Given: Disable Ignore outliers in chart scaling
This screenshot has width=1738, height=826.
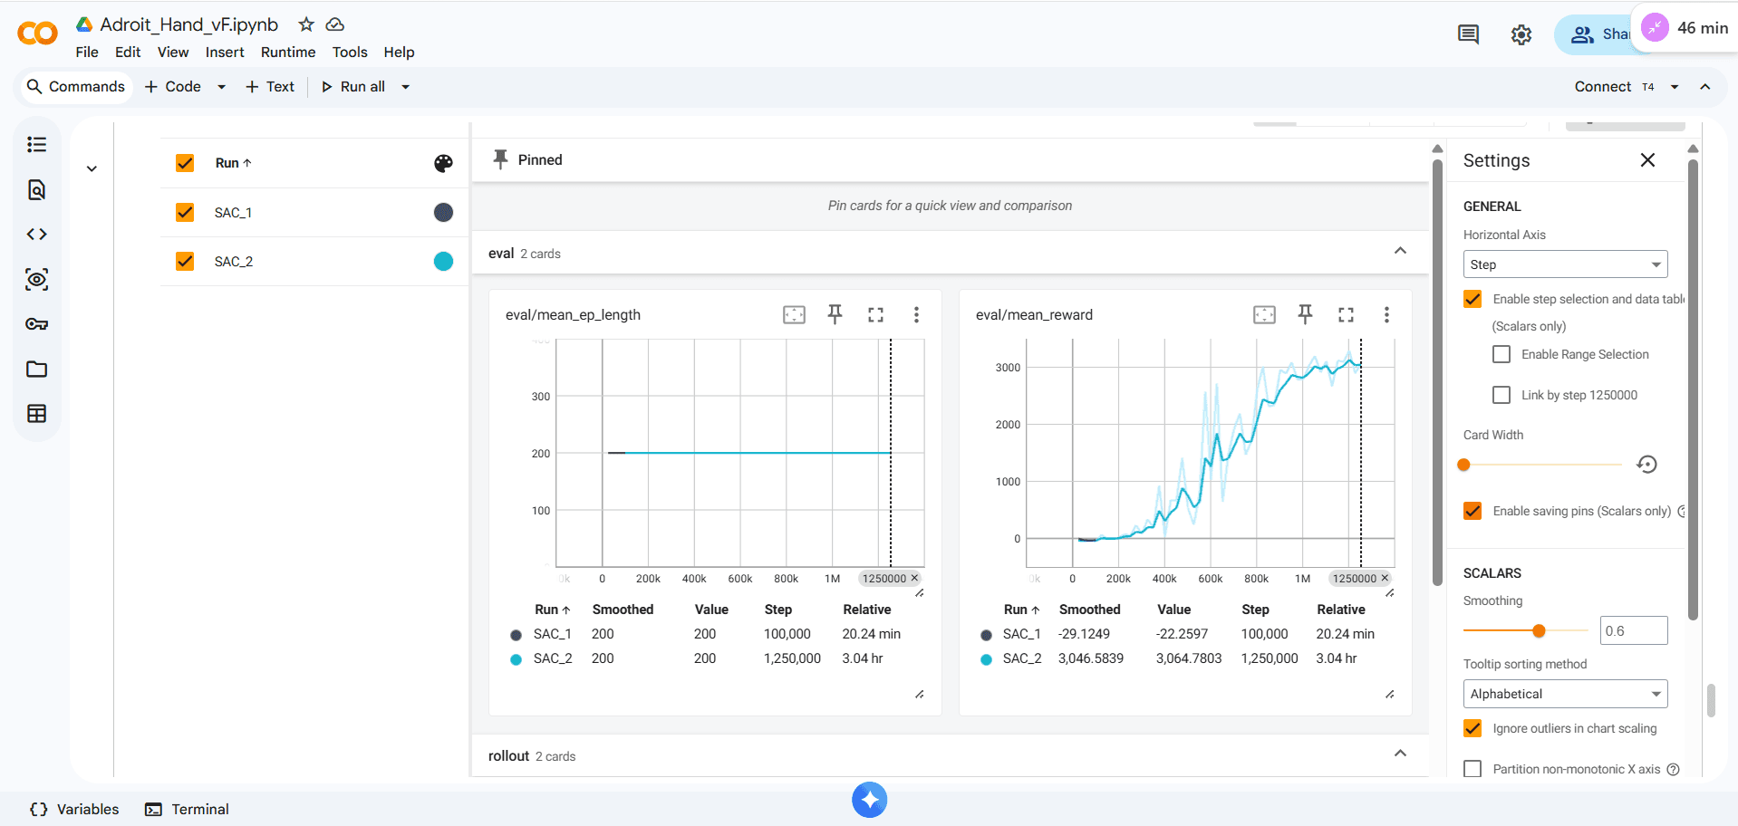Looking at the screenshot, I should click(x=1472, y=728).
